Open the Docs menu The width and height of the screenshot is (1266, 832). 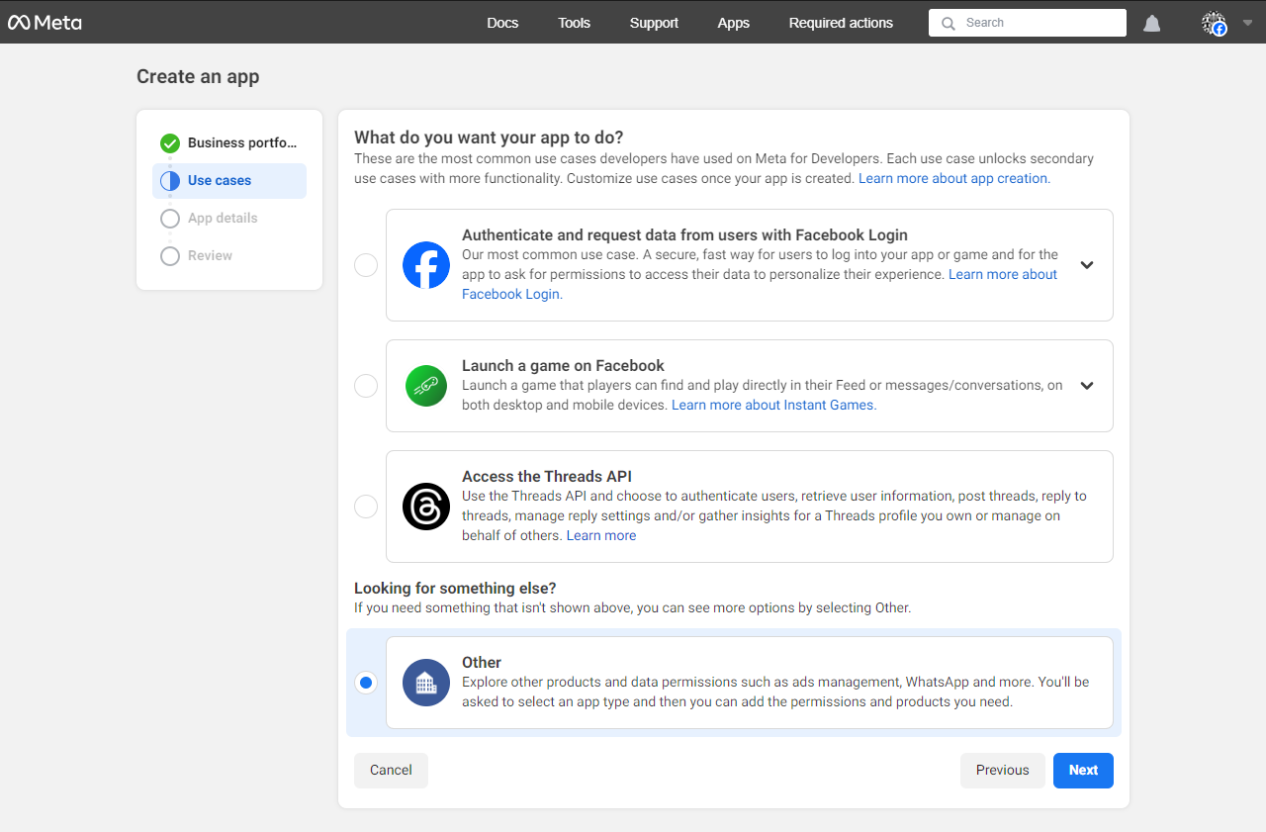click(x=502, y=23)
